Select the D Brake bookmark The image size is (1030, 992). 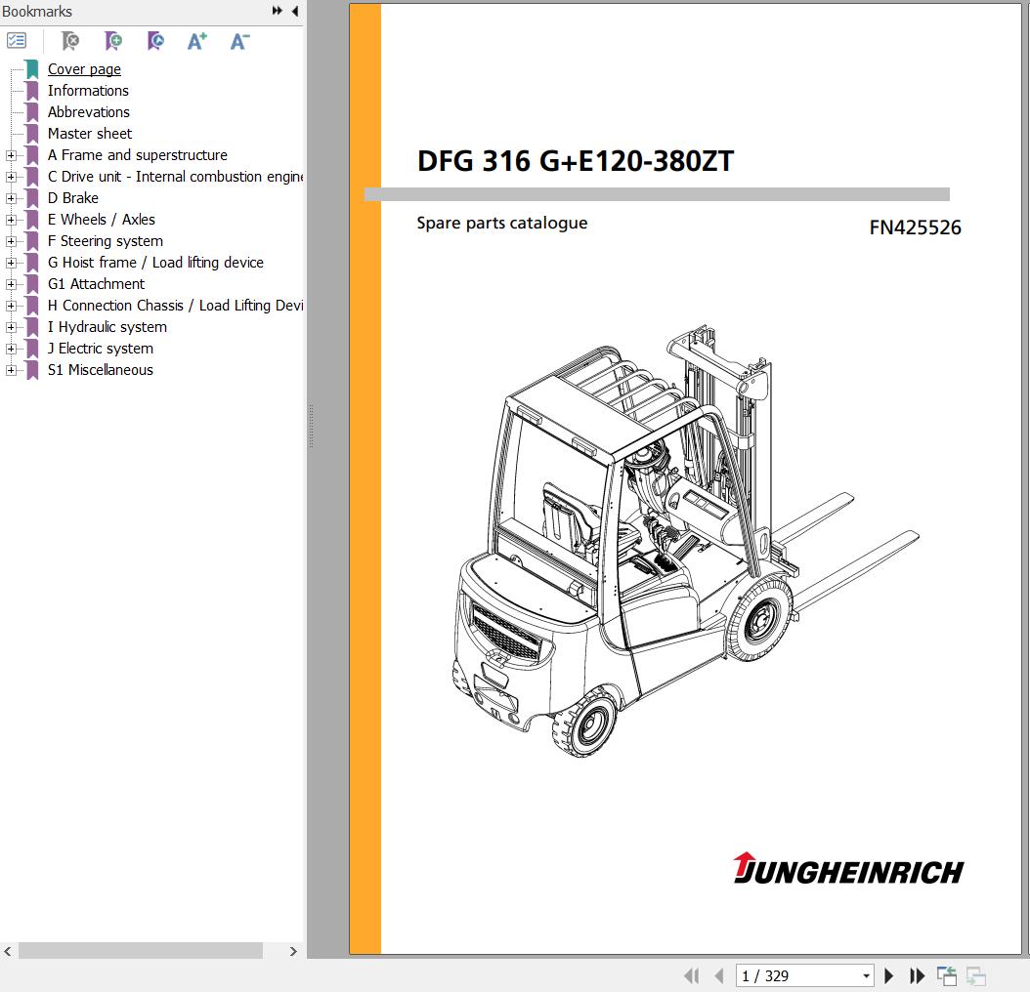click(73, 197)
